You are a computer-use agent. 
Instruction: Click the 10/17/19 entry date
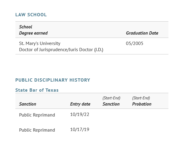[x=80, y=130]
